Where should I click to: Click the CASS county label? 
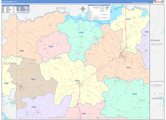tap(57, 58)
